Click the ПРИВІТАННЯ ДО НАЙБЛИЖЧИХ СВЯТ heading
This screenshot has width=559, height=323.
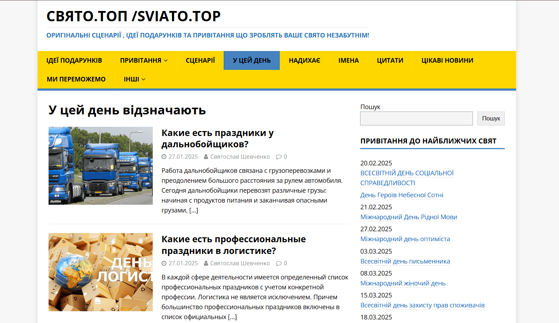pyautogui.click(x=428, y=141)
